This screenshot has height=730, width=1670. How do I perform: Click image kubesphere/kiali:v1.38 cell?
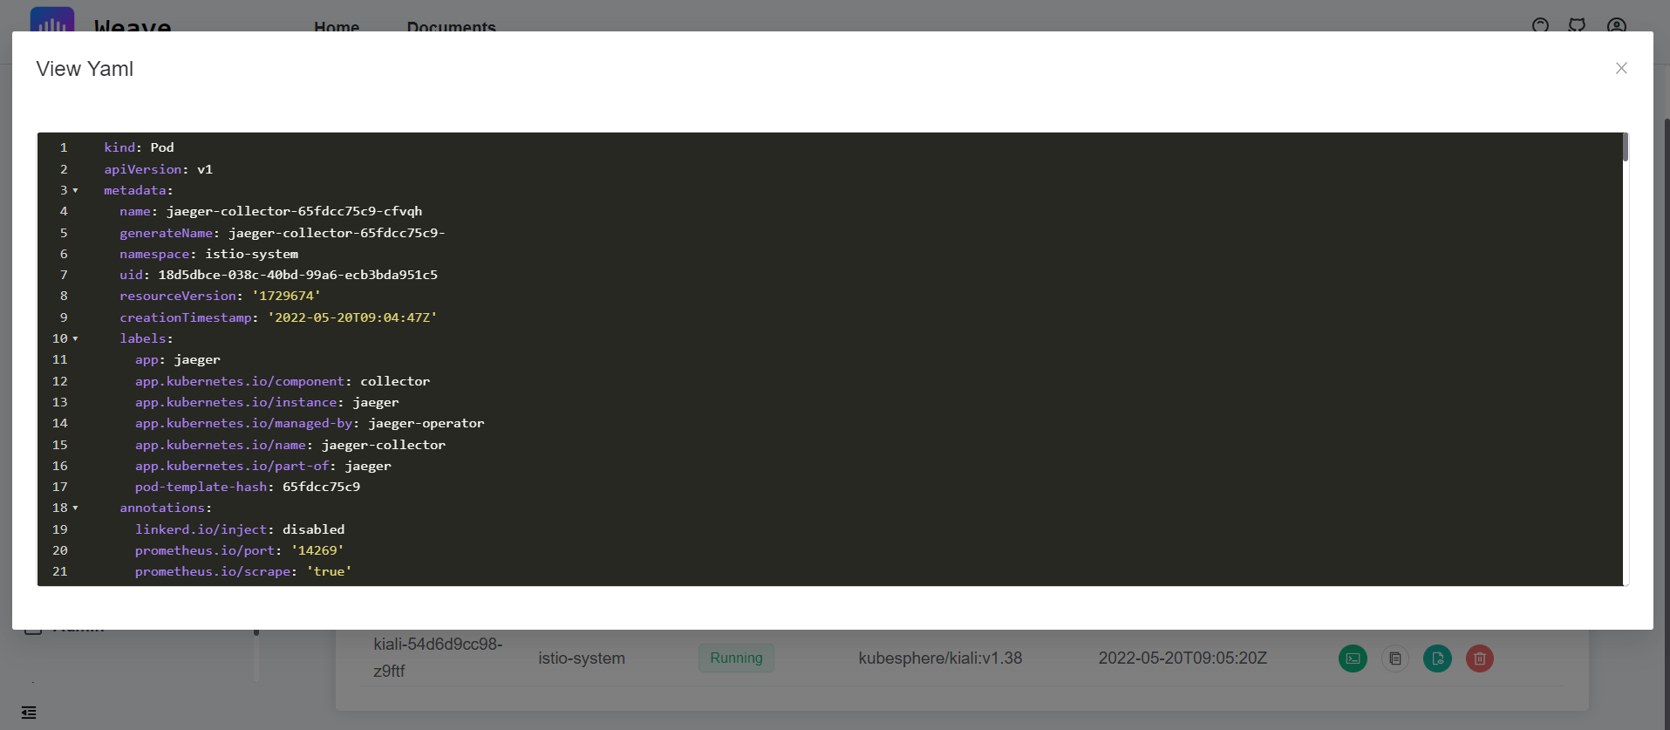(x=940, y=658)
